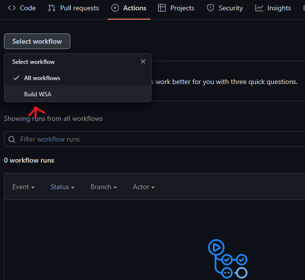Click the "Select workflow" popup title
The height and width of the screenshot is (280, 305).
[x=33, y=62]
